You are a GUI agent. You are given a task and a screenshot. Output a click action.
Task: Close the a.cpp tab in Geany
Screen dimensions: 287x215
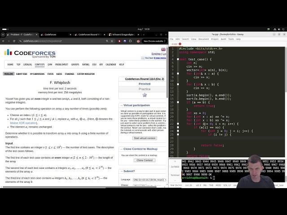[x=180, y=44]
